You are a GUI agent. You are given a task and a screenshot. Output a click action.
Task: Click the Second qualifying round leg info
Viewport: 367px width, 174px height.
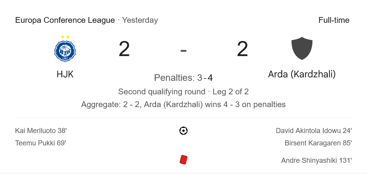pos(183,92)
